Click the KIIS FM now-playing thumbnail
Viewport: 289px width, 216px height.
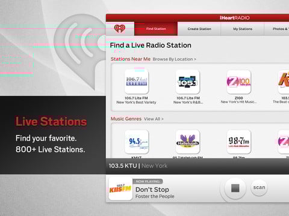(x=120, y=188)
